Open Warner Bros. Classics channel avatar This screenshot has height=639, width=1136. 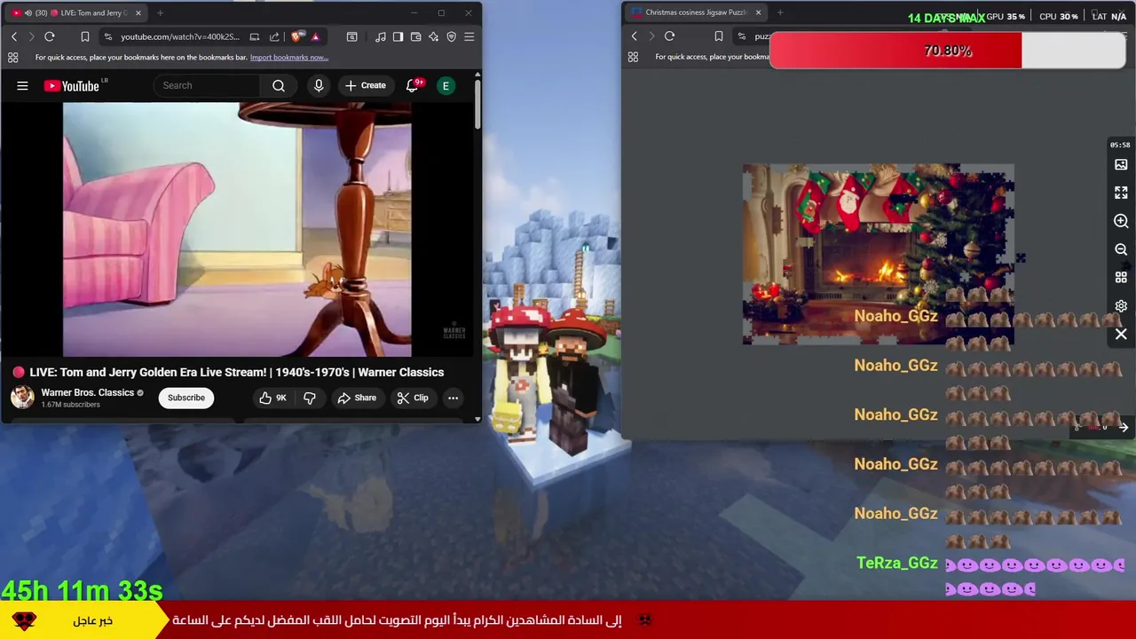(x=22, y=397)
